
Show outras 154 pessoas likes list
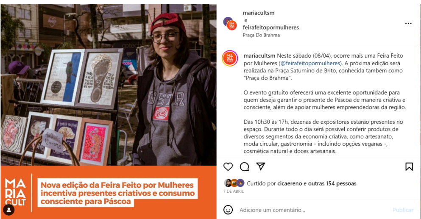[332, 183]
